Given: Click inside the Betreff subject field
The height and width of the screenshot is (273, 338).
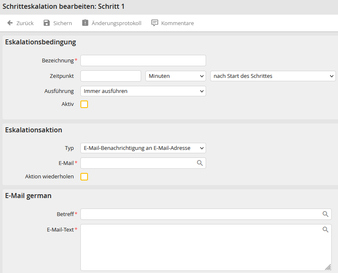Looking at the screenshot, I should 201,214.
